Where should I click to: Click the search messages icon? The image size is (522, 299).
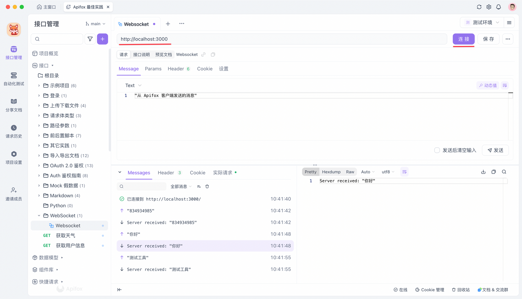click(x=122, y=187)
